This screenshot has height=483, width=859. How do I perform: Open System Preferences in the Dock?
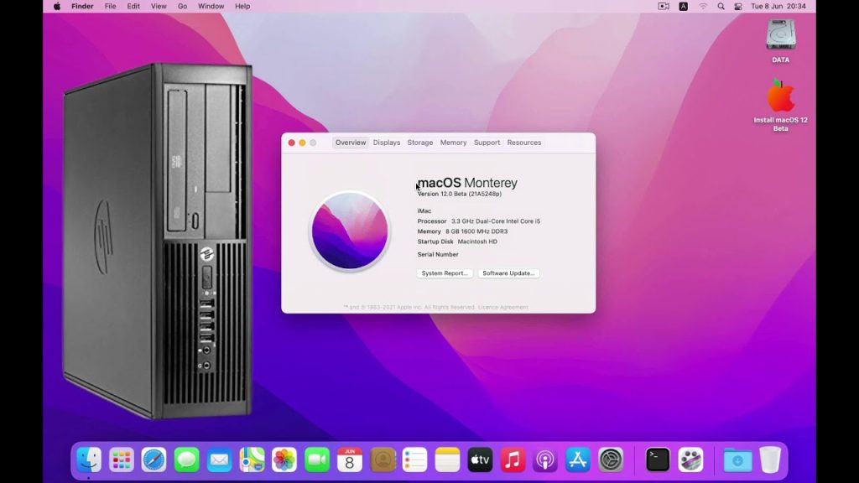(611, 460)
